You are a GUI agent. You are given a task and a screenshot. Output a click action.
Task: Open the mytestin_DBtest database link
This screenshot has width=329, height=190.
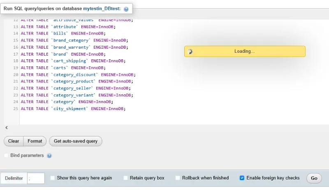(102, 9)
